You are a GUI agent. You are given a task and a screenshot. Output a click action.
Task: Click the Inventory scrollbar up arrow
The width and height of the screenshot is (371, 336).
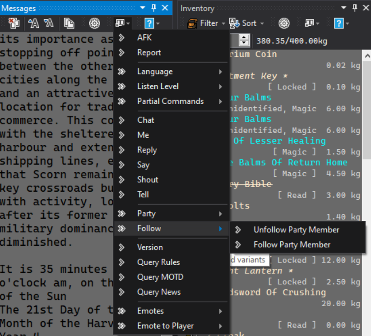[367, 56]
